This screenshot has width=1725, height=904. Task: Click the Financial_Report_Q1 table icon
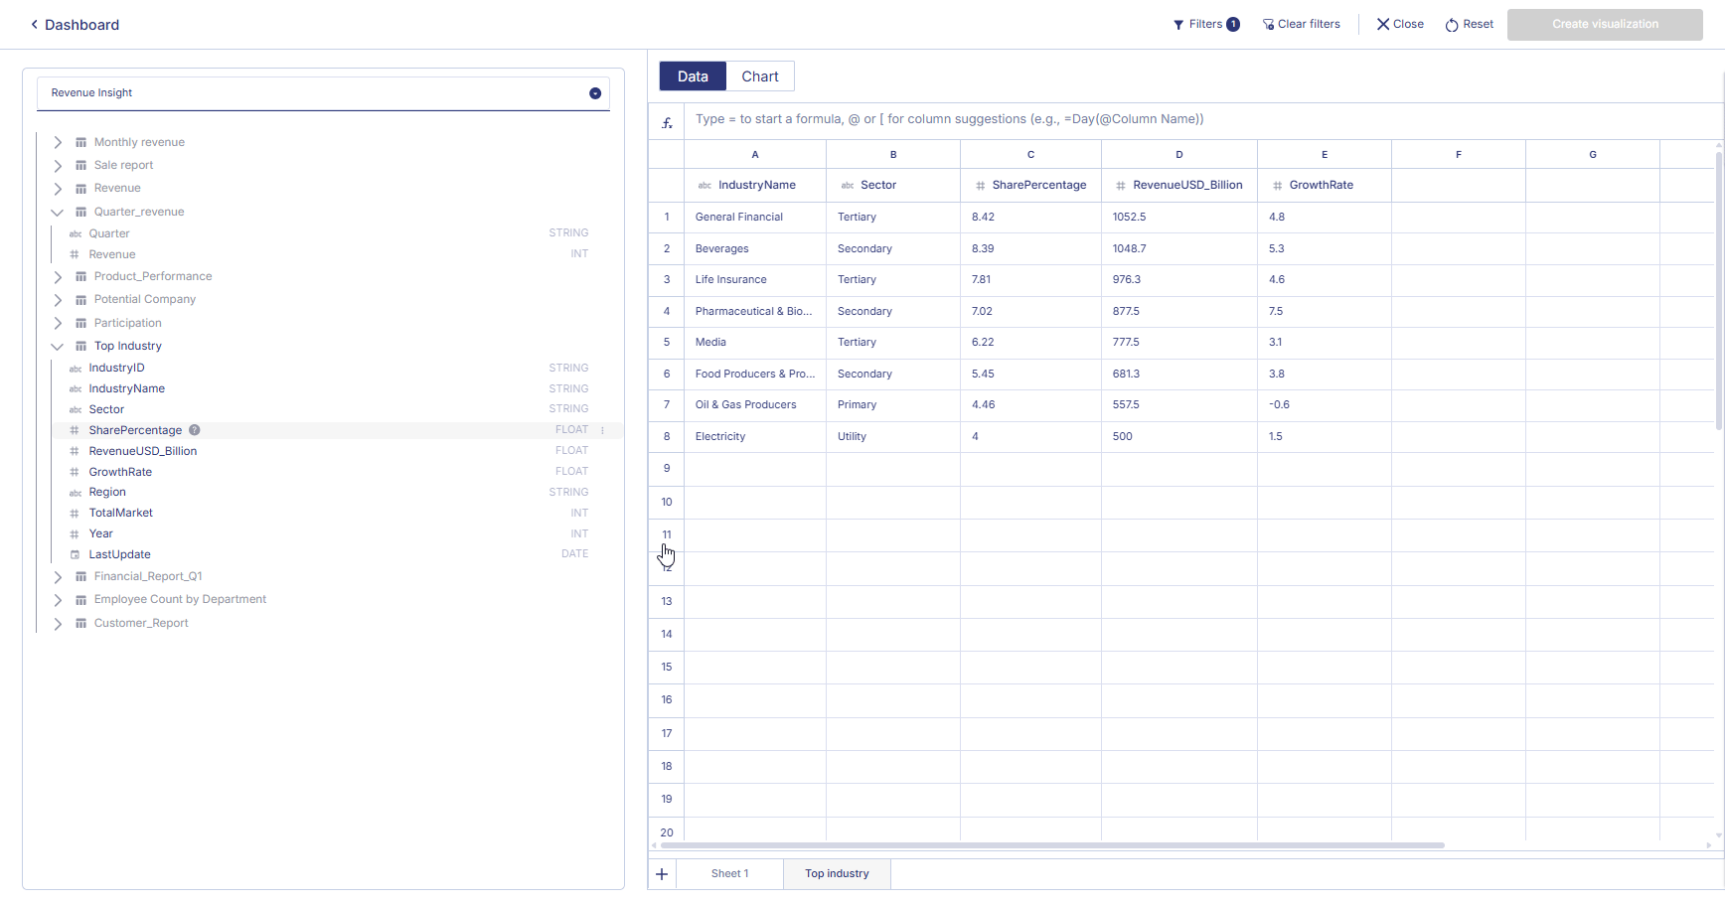click(81, 577)
